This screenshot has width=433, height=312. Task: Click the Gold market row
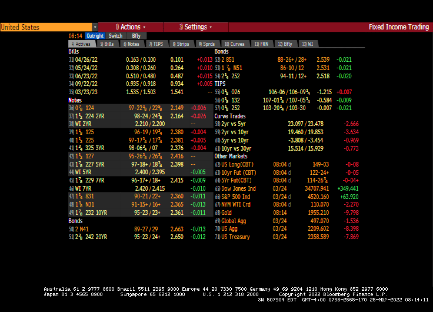click(x=227, y=213)
